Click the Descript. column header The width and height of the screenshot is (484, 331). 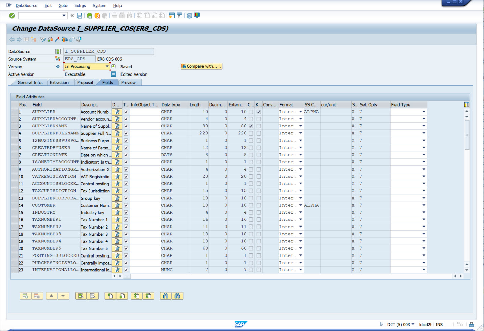tap(96, 105)
